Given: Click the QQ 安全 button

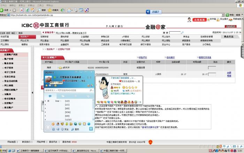Looking at the screenshot, I should pyautogui.click(x=65, y=129).
